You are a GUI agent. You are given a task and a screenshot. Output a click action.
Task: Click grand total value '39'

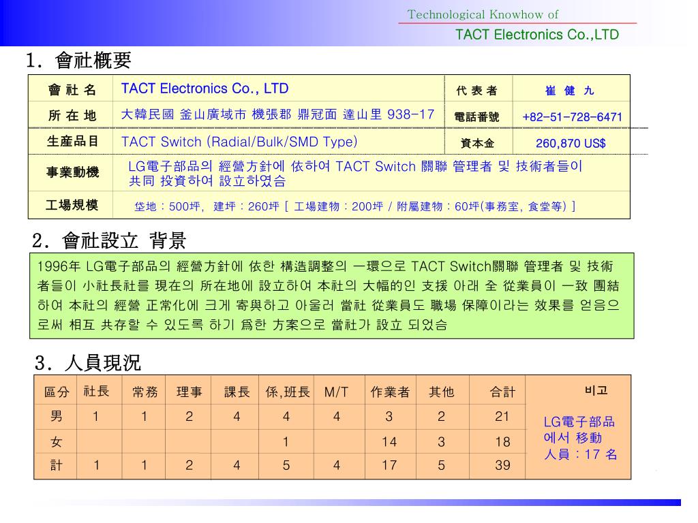pos(502,465)
